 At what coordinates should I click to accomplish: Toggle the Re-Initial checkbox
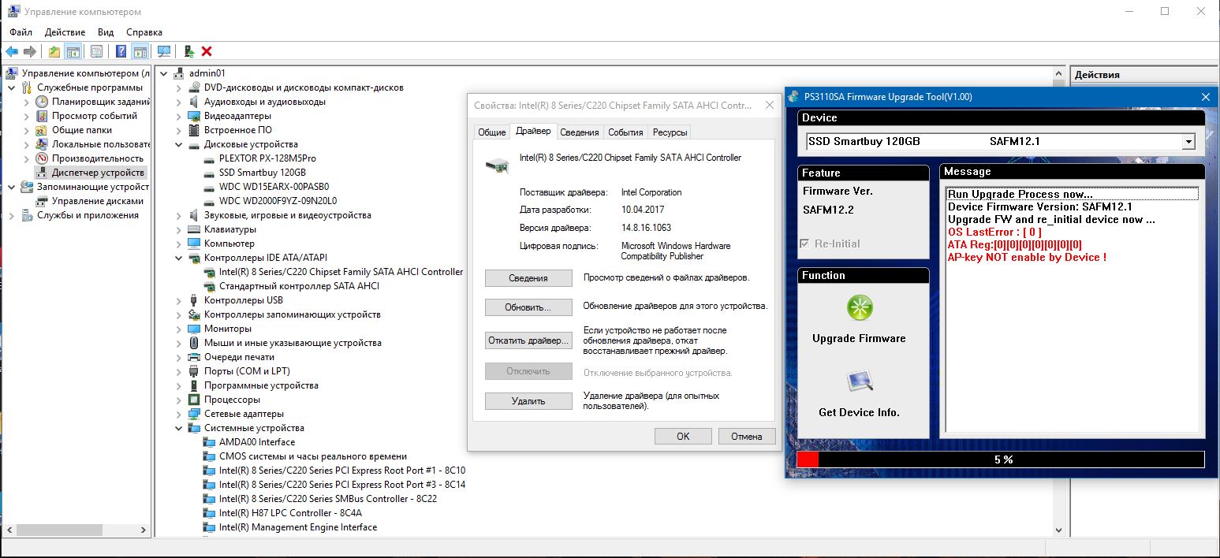pos(804,244)
